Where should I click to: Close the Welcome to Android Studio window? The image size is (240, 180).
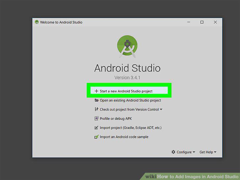coord(215,22)
